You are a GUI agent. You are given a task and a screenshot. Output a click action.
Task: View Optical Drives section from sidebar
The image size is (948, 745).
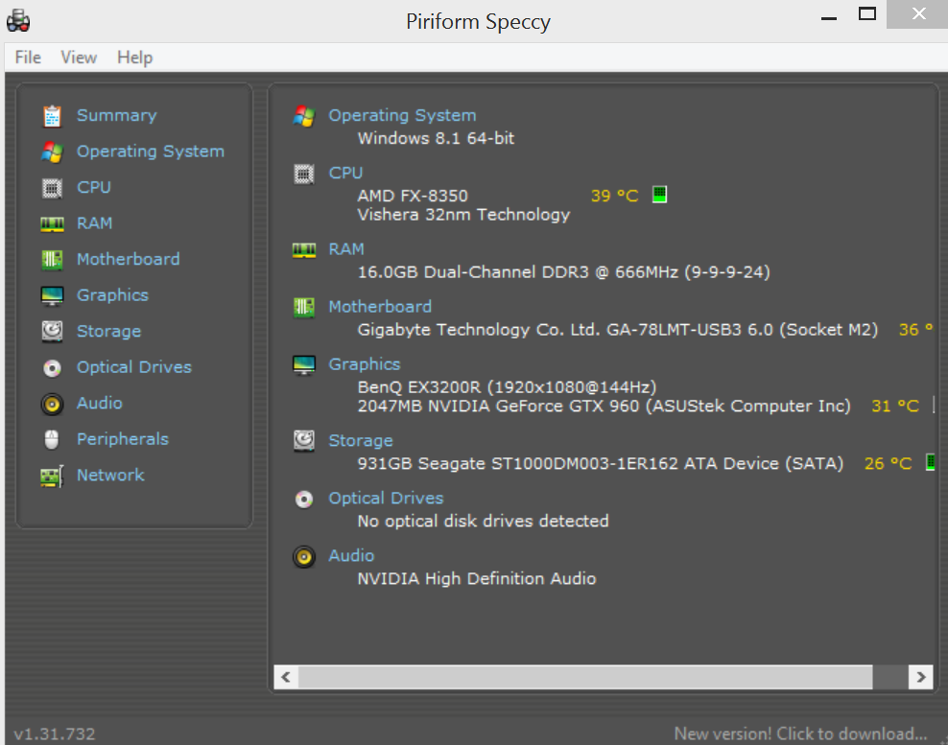[x=134, y=367]
